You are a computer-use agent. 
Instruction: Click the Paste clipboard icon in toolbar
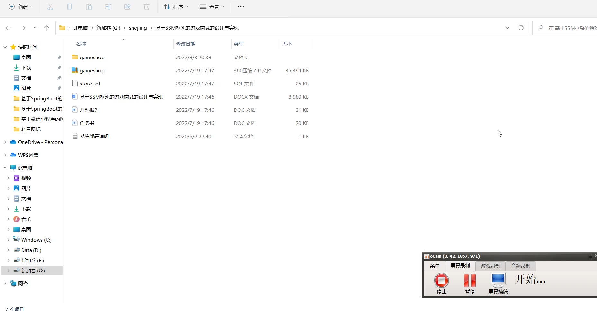[89, 7]
